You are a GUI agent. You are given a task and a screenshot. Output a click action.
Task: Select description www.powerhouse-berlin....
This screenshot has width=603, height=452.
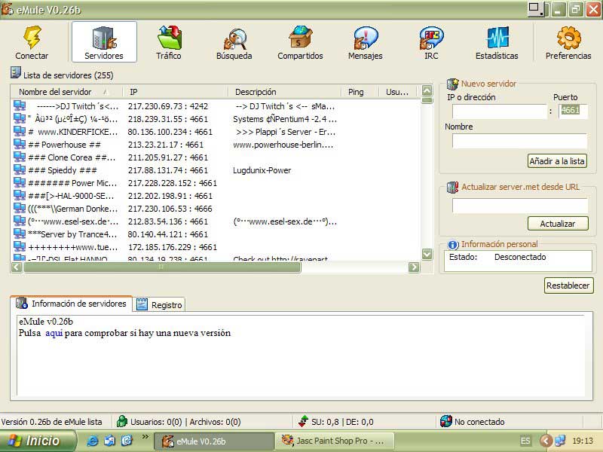pyautogui.click(x=283, y=145)
